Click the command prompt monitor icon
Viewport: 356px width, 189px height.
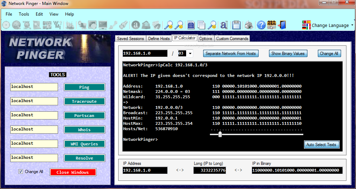pos(103,25)
